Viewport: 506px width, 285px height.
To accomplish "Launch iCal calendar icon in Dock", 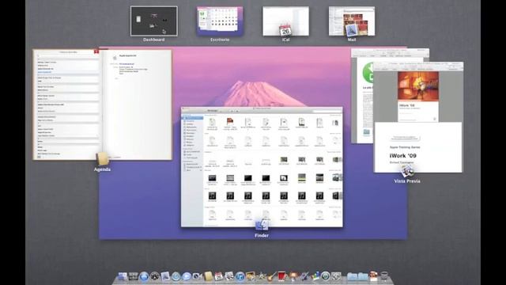I will point(218,276).
